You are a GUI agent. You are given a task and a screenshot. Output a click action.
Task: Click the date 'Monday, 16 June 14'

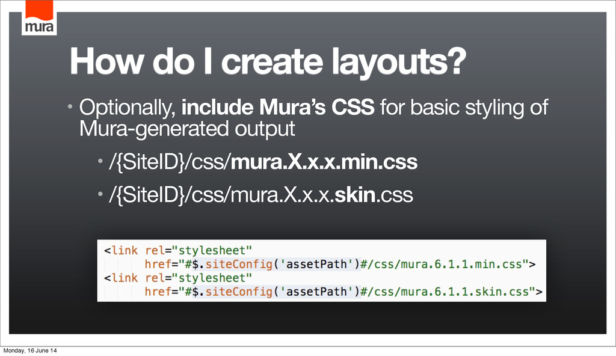pyautogui.click(x=30, y=351)
